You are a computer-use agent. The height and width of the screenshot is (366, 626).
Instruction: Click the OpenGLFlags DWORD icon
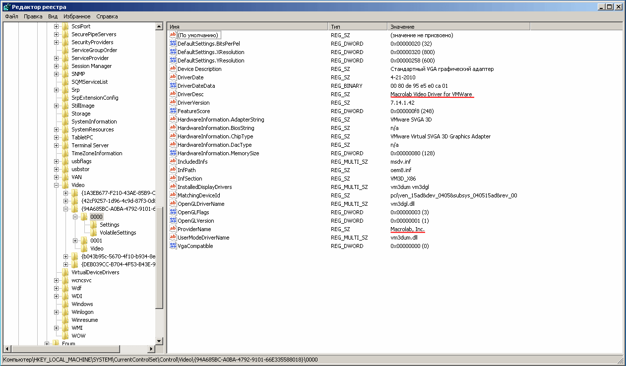[x=173, y=212]
